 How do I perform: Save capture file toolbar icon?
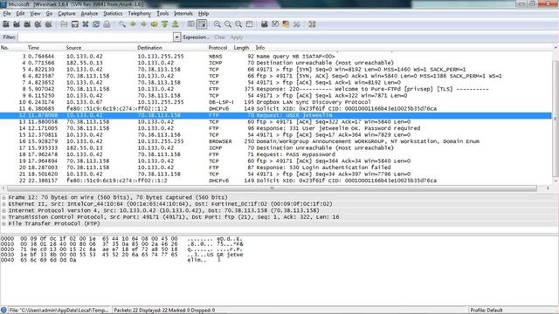(75, 24)
